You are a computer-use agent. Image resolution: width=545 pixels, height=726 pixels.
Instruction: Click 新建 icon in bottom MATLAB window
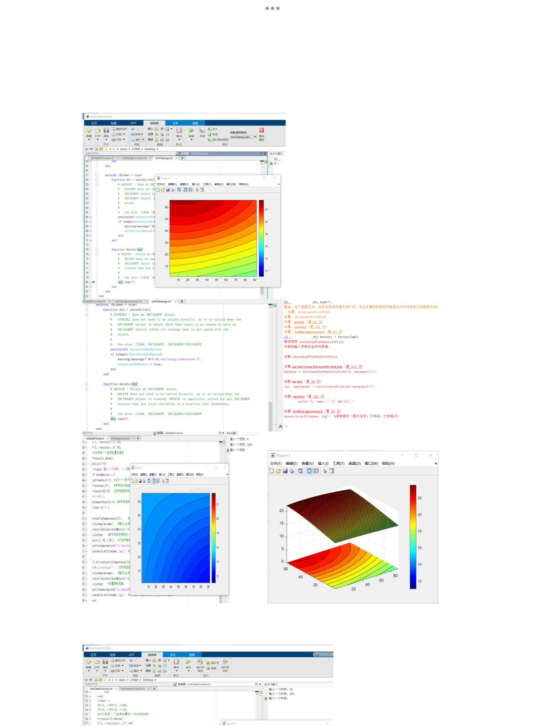tap(88, 661)
